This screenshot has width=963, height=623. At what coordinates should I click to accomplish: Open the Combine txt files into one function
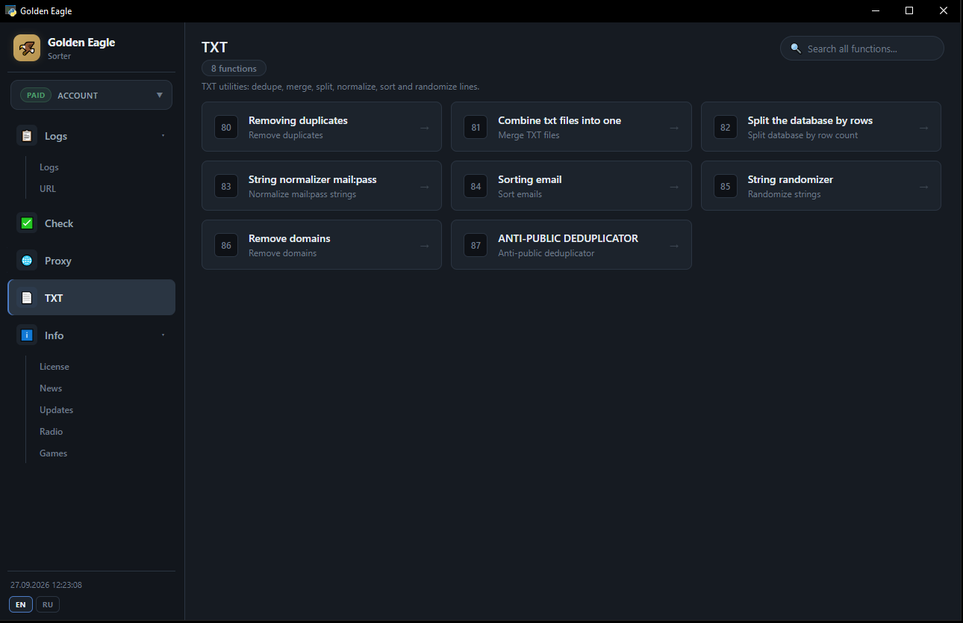tap(571, 127)
